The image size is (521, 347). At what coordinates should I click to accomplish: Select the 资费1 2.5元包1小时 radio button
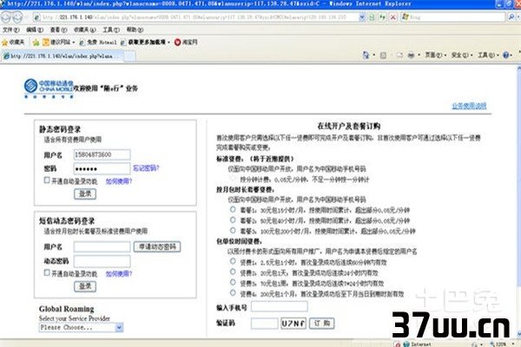pyautogui.click(x=233, y=261)
